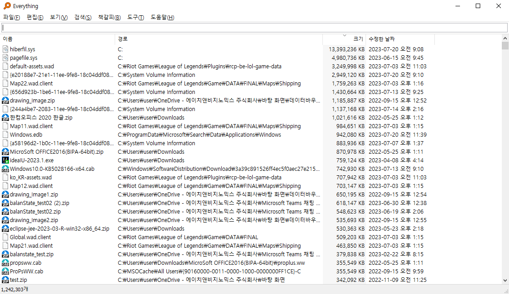The height and width of the screenshot is (294, 509).
Task: Click the Map22.wad.client file icon
Action: (x=5, y=84)
